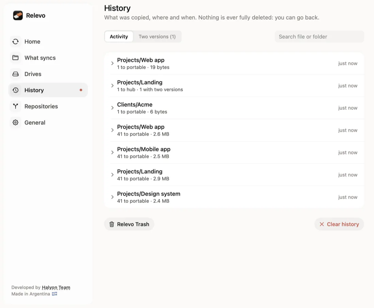Open the Halyon Team link
374x308 pixels.
(56, 287)
